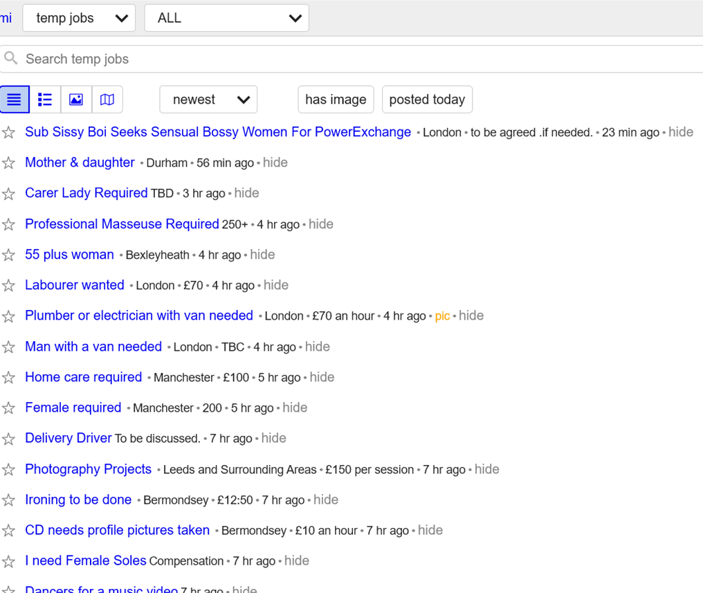This screenshot has width=703, height=593.
Task: Open the 'Delivery Driver' posting
Action: click(68, 438)
